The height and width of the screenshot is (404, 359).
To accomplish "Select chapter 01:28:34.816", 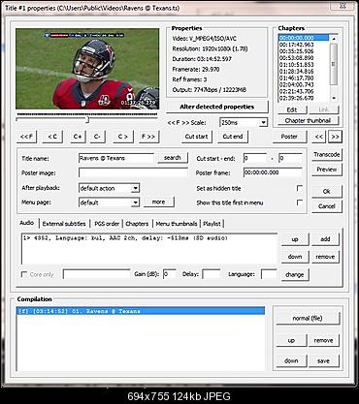I will 304,72.
